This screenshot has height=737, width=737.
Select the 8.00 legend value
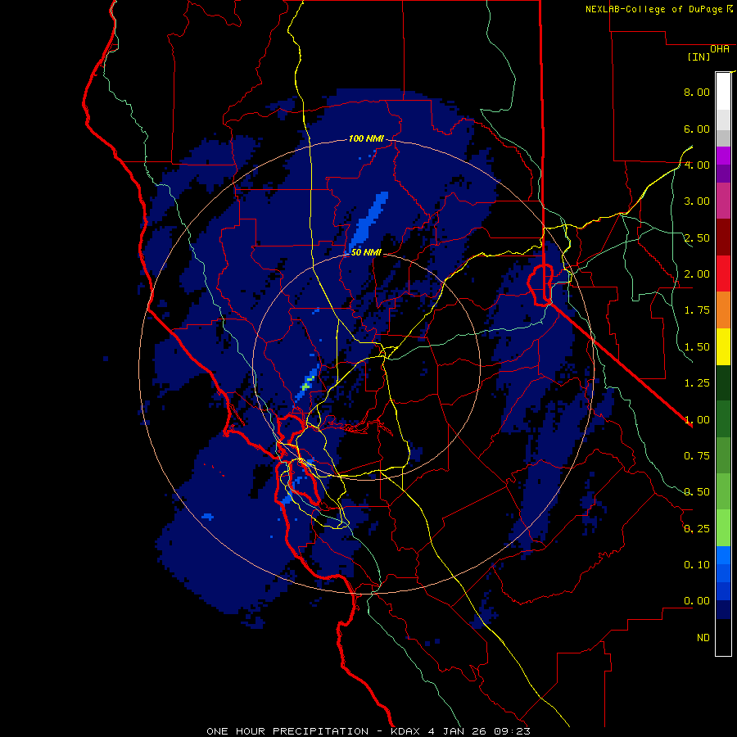(x=697, y=92)
